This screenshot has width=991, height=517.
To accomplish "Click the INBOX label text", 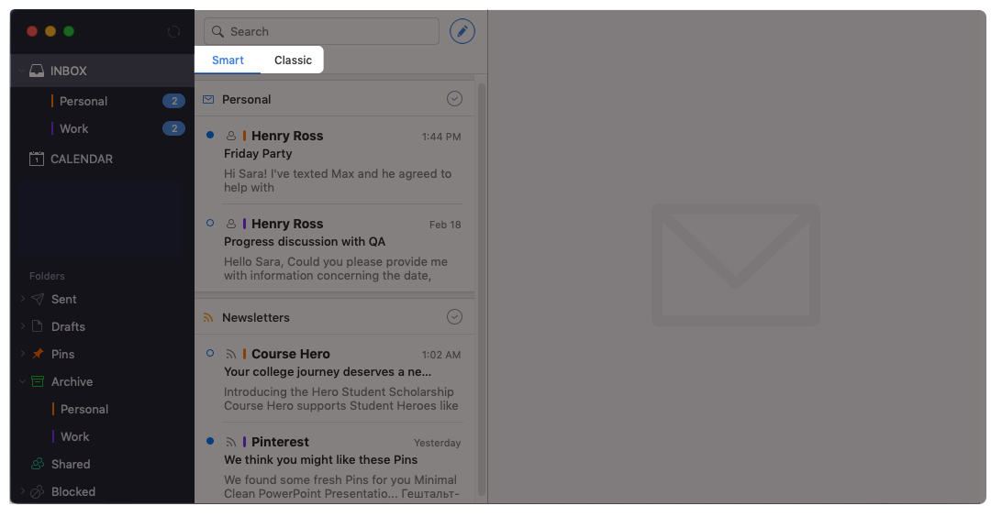I will [x=68, y=71].
